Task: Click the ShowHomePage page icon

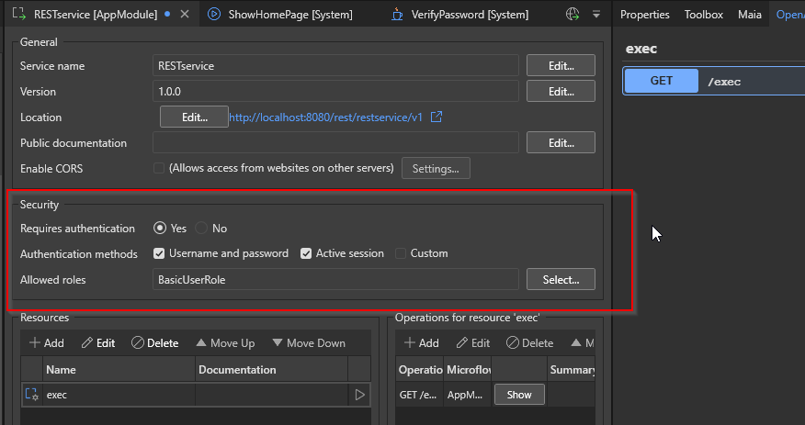Action: (214, 15)
